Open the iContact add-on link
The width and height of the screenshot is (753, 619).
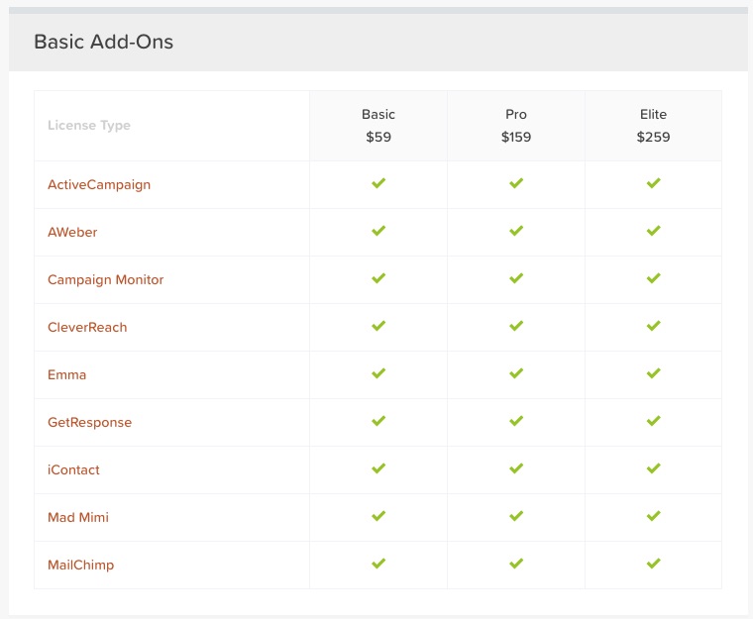click(73, 469)
